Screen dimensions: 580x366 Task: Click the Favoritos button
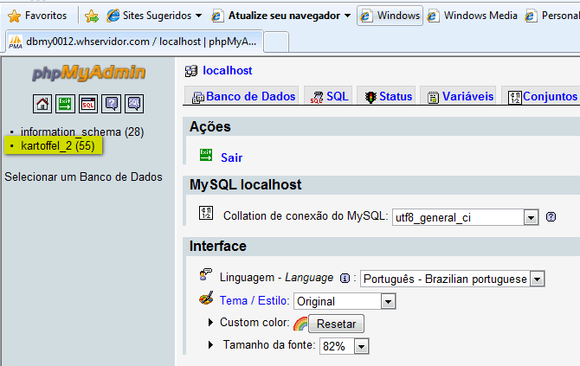37,16
